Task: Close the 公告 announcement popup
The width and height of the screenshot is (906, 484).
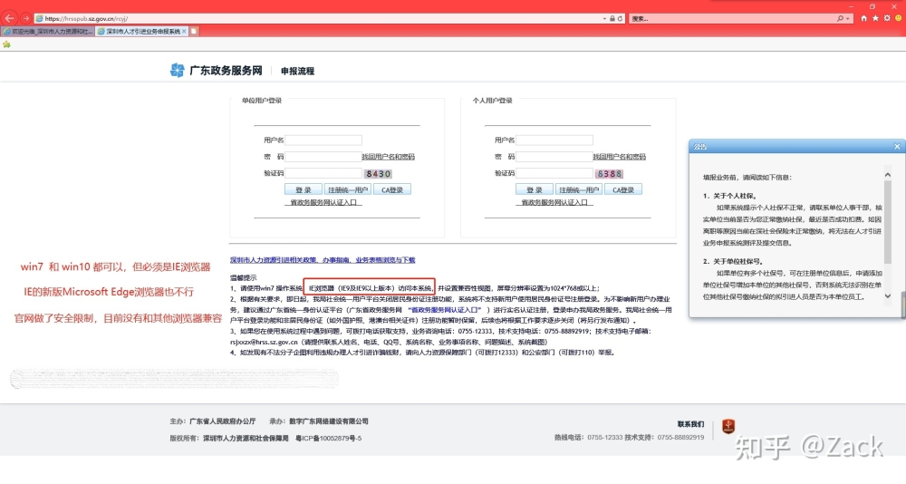Action: (897, 146)
